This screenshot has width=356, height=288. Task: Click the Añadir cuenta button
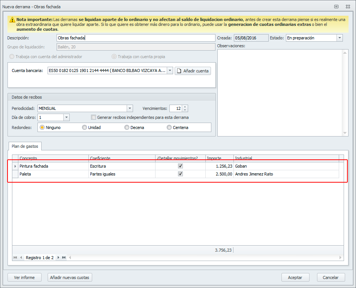[193, 71]
